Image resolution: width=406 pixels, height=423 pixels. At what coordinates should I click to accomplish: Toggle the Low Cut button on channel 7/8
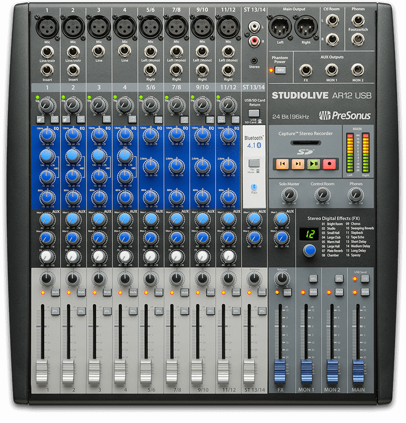click(185, 119)
